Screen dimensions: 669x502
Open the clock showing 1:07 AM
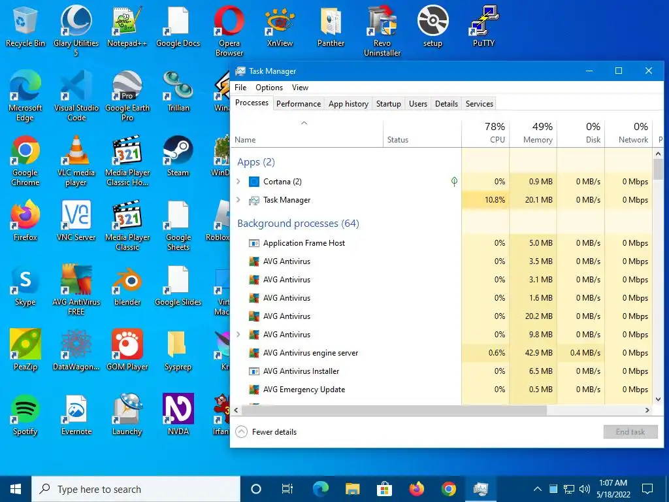[x=613, y=489]
